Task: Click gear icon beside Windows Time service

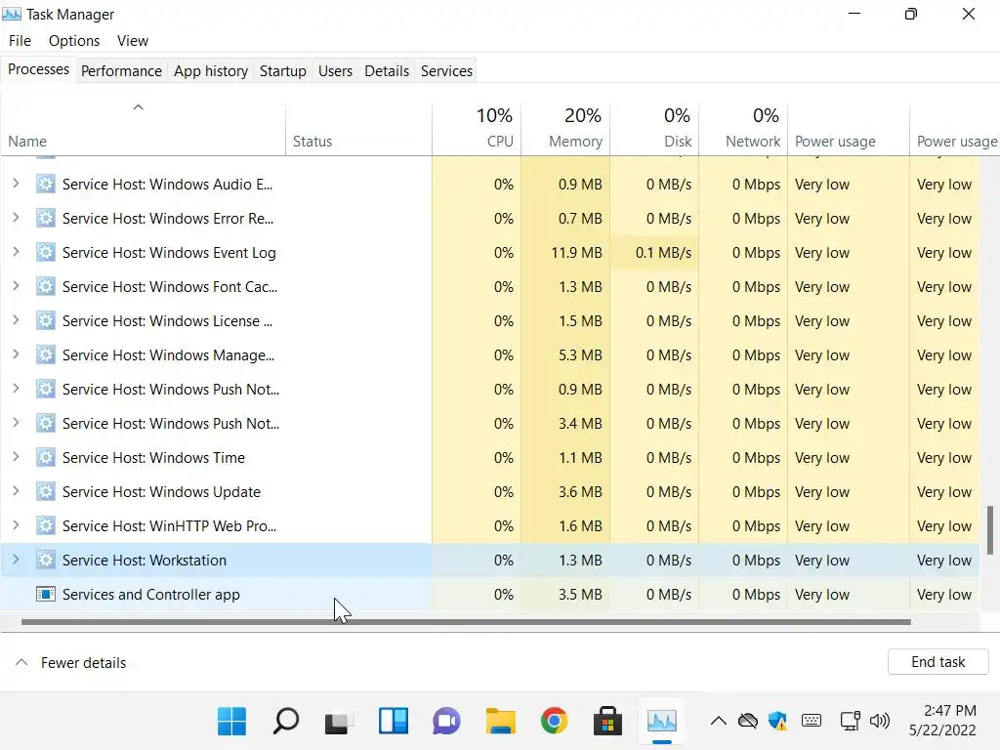Action: (45, 457)
